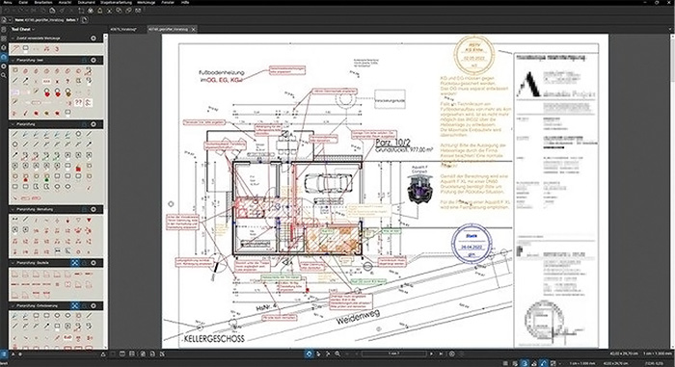This screenshot has width=675, height=367.
Task: Toggle Planprüfung Entwässerung toolset blue mode button
Action: coord(75,306)
